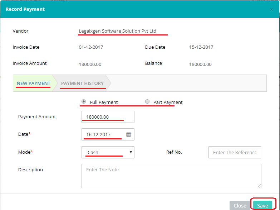Open the Payment History tab
Screen dimensions: 280x210
pyautogui.click(x=82, y=83)
